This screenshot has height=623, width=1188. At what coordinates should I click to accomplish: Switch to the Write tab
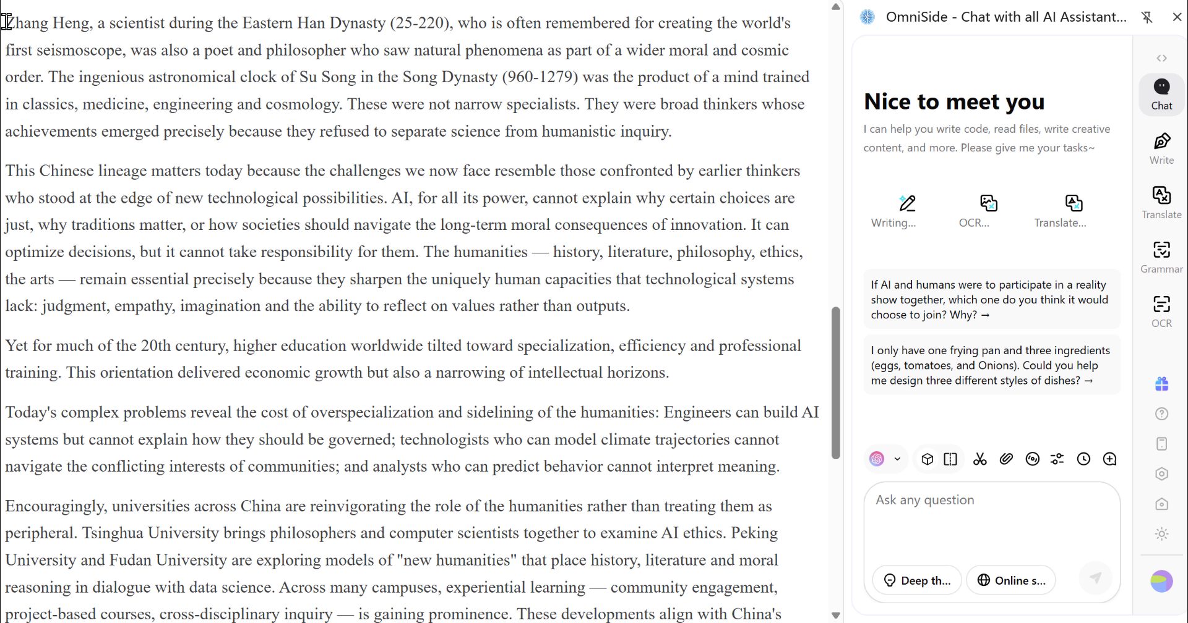(1161, 148)
